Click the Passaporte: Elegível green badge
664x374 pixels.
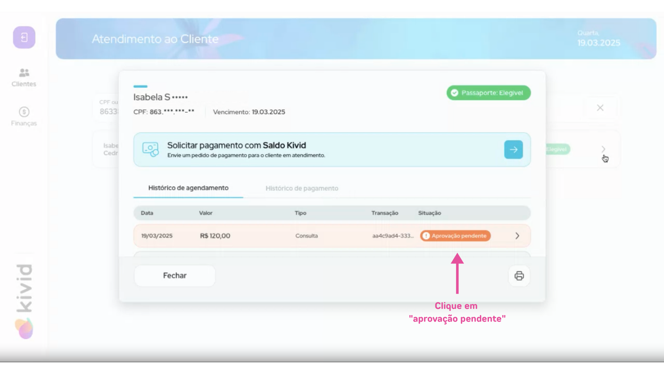pos(488,93)
